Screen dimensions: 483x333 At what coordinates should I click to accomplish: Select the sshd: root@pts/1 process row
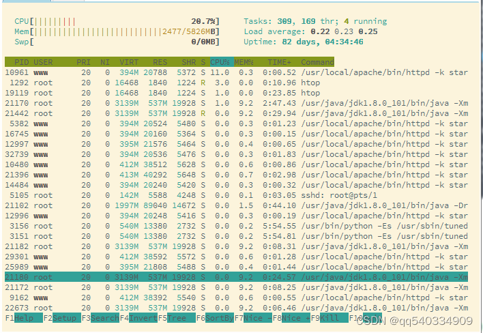coord(236,195)
